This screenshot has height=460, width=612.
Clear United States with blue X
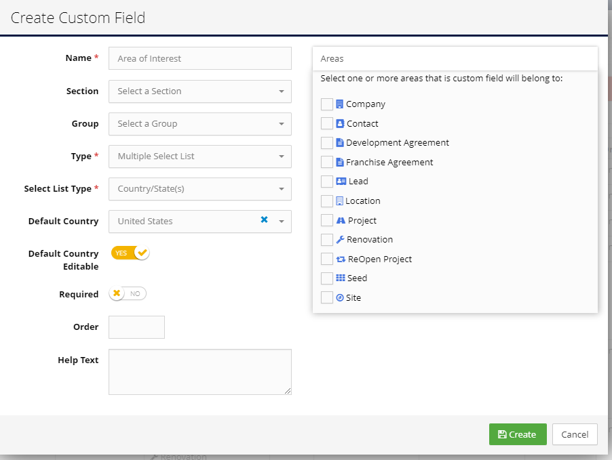click(264, 219)
